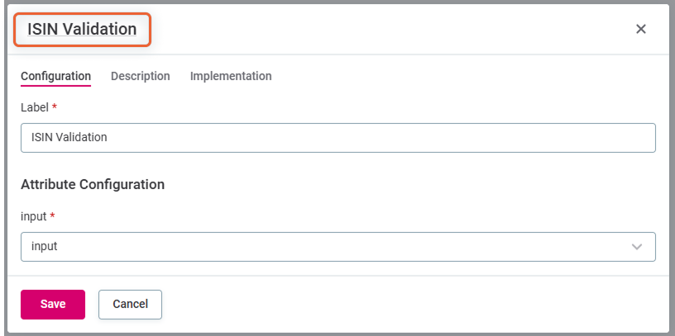This screenshot has height=336, width=675.
Task: Click the ISIN Validation dialog title
Action: click(82, 29)
